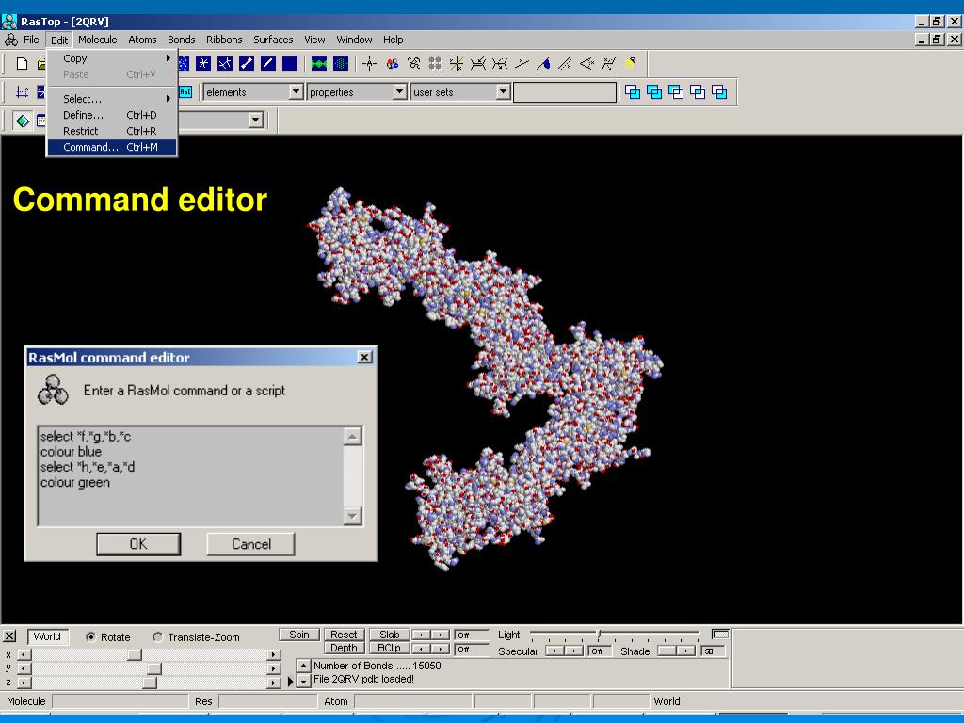Click the x rotation slider thumb

point(134,655)
